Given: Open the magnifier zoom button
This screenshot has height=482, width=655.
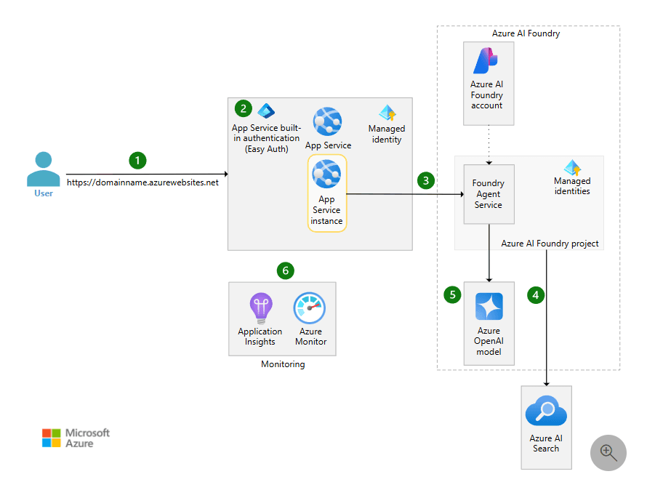Looking at the screenshot, I should pyautogui.click(x=608, y=452).
